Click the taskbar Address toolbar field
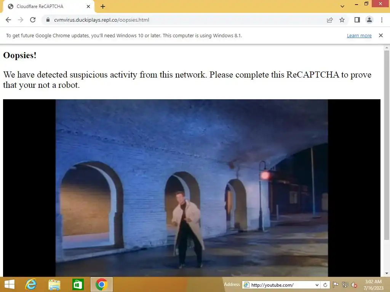Screen dimensions: 390x292 point(281,285)
